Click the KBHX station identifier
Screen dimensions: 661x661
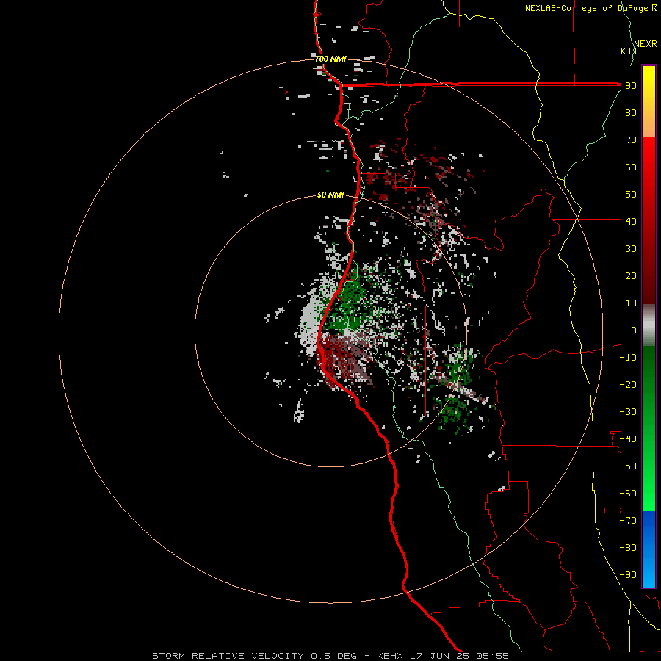tap(390, 656)
